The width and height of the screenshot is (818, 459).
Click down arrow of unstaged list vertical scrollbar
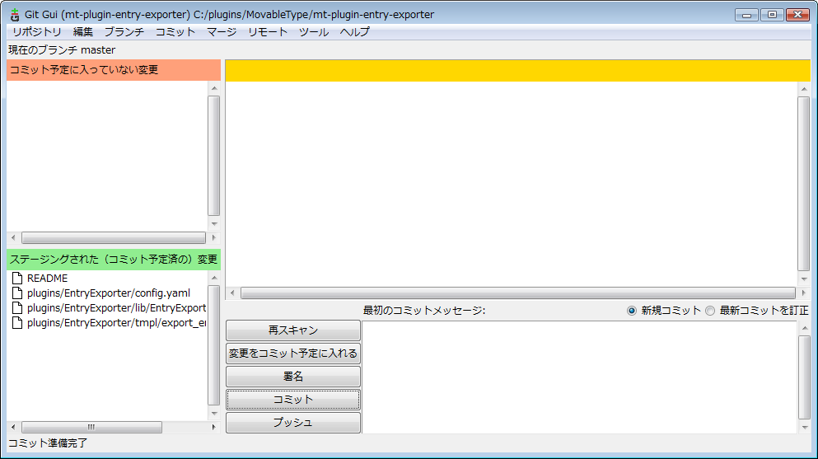coord(214,224)
